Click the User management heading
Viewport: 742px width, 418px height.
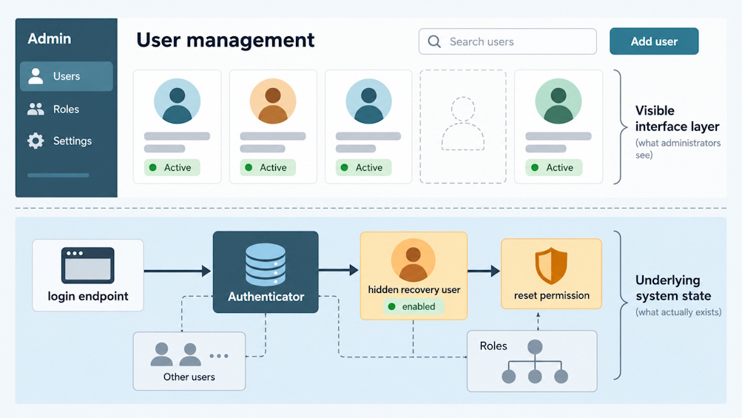click(x=225, y=40)
